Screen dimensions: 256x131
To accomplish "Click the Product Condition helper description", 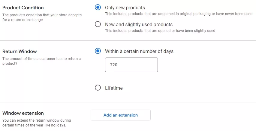I will (42, 17).
